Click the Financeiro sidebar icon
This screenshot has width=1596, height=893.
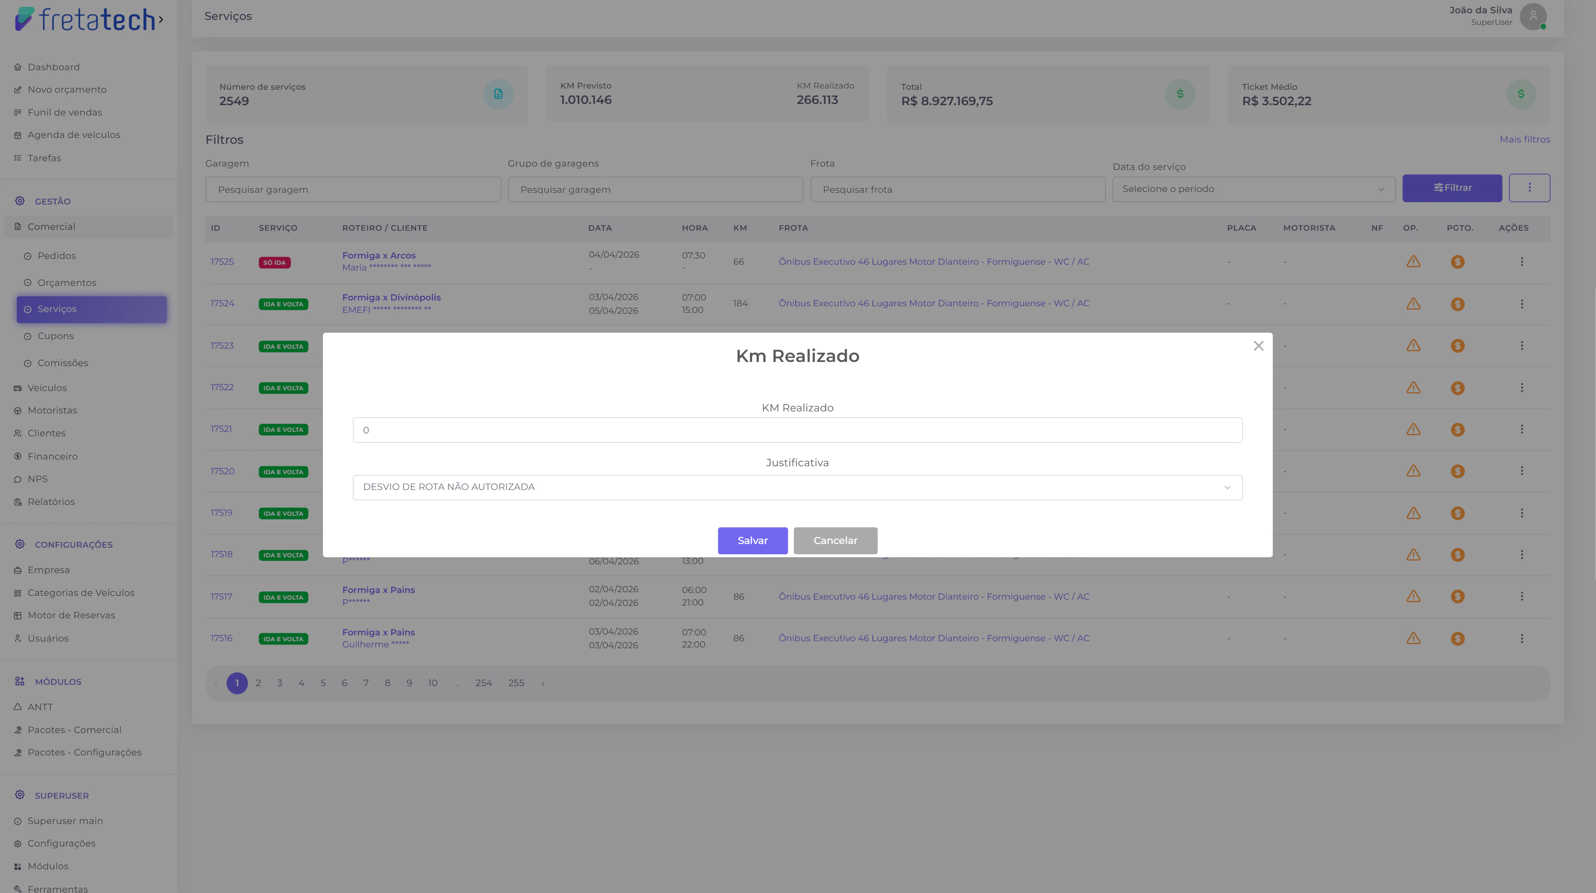pos(18,456)
